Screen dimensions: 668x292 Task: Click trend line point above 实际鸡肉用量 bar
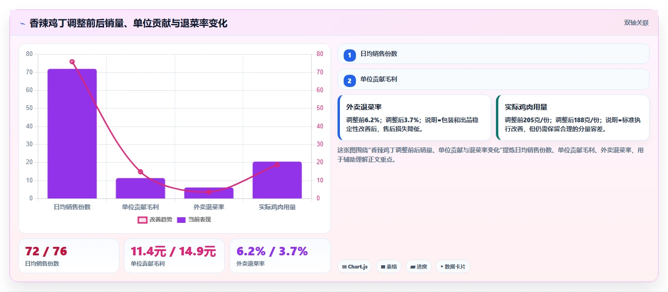tap(277, 165)
